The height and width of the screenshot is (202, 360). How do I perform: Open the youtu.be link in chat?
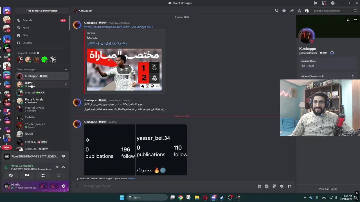118,27
